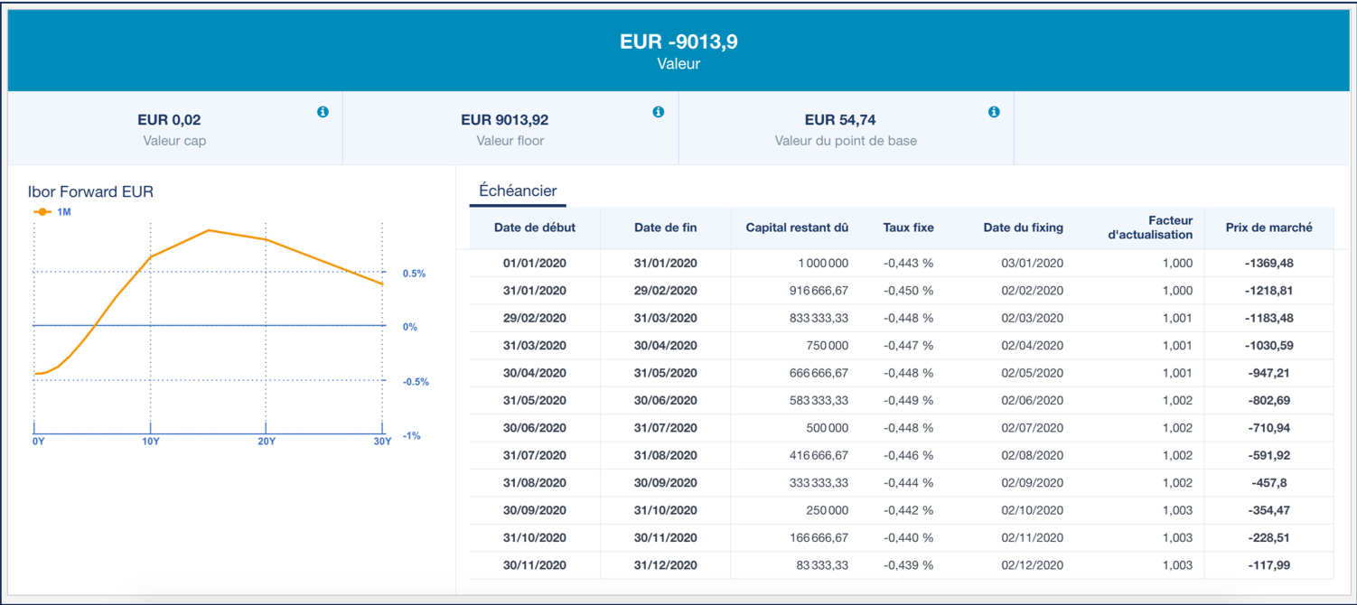Click the Prix de marché column header
Viewport: 1357px width, 605px height.
point(1268,228)
